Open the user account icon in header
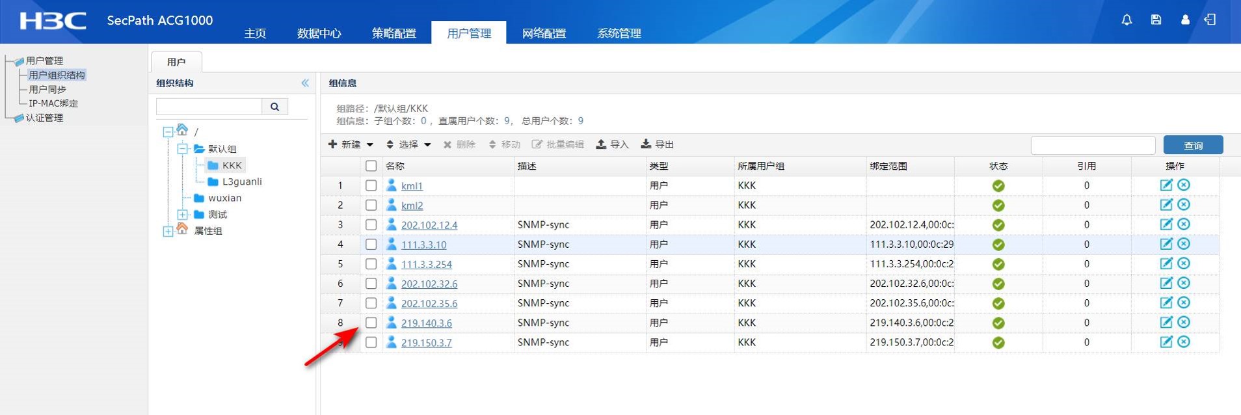Screen dimensions: 1241x415 pyautogui.click(x=1185, y=20)
